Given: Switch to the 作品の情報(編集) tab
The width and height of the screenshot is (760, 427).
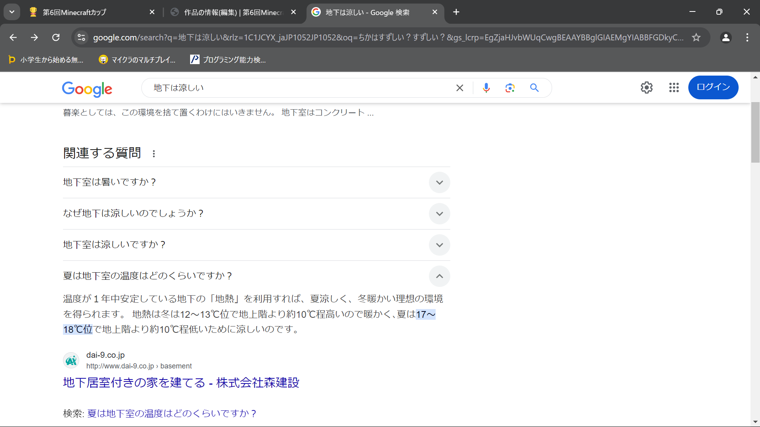Looking at the screenshot, I should point(234,12).
